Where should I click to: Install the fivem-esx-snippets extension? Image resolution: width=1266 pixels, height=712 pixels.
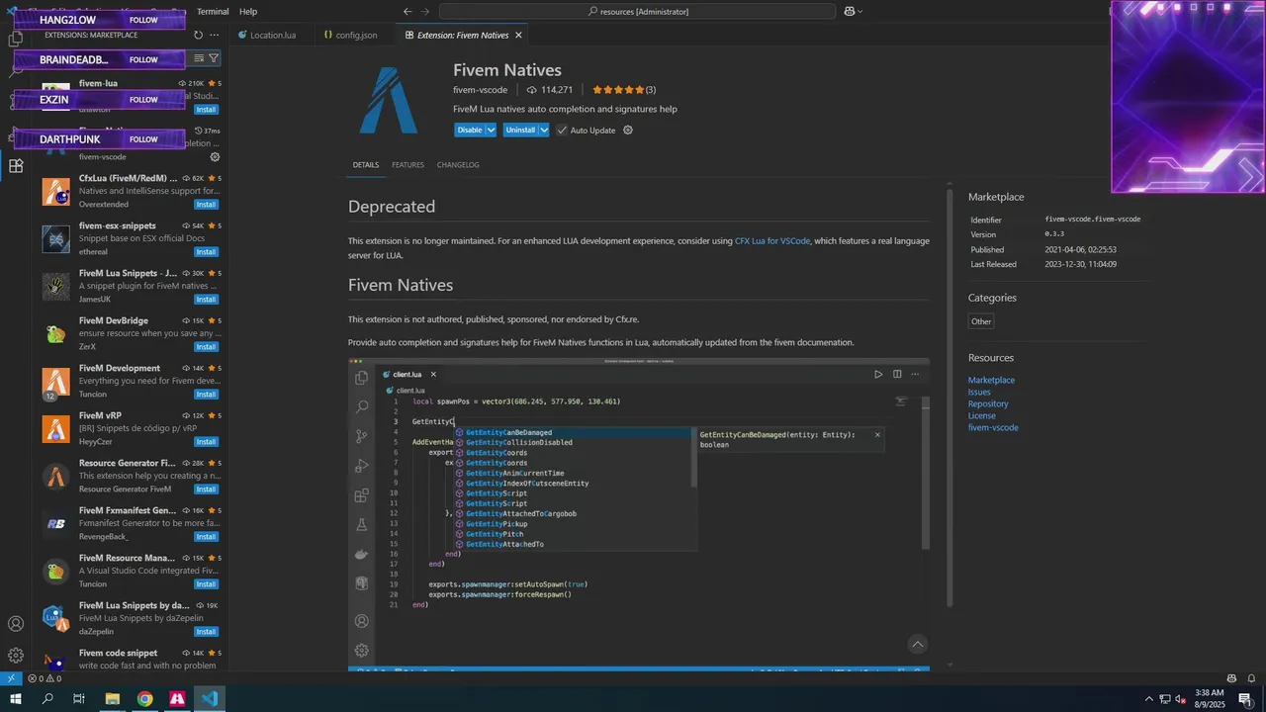click(206, 251)
